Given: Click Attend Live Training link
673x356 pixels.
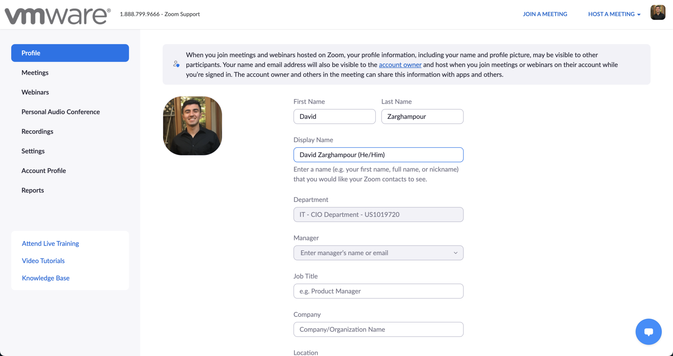Looking at the screenshot, I should [50, 243].
